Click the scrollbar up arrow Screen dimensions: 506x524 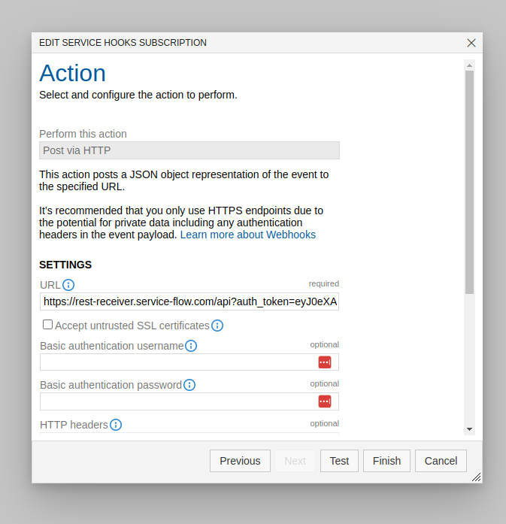(470, 65)
